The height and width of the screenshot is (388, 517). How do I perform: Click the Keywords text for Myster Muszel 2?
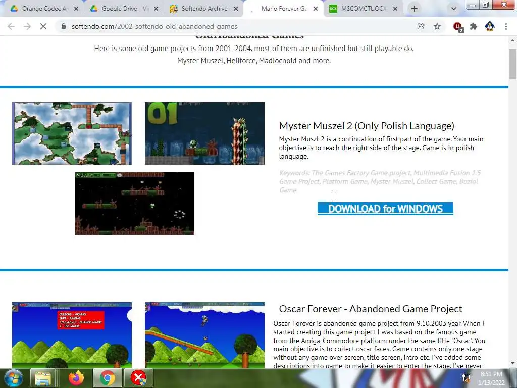pos(380,181)
